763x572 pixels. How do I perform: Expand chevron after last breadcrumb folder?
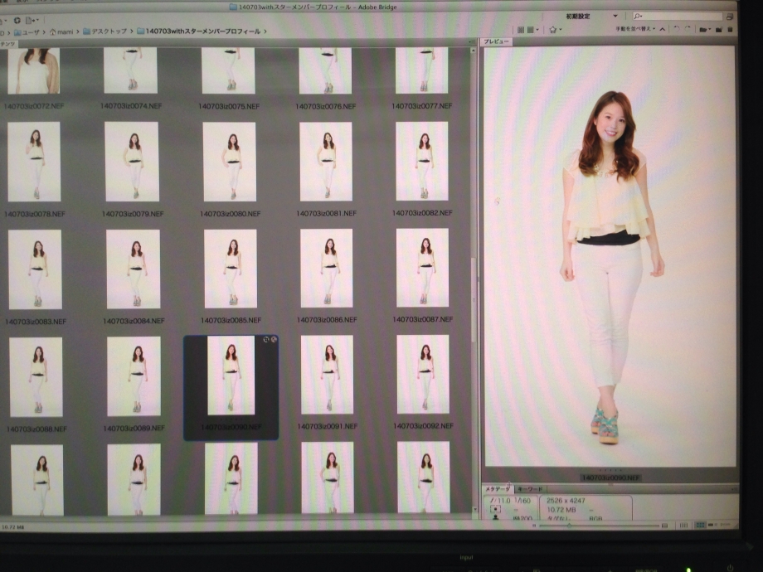click(x=265, y=32)
